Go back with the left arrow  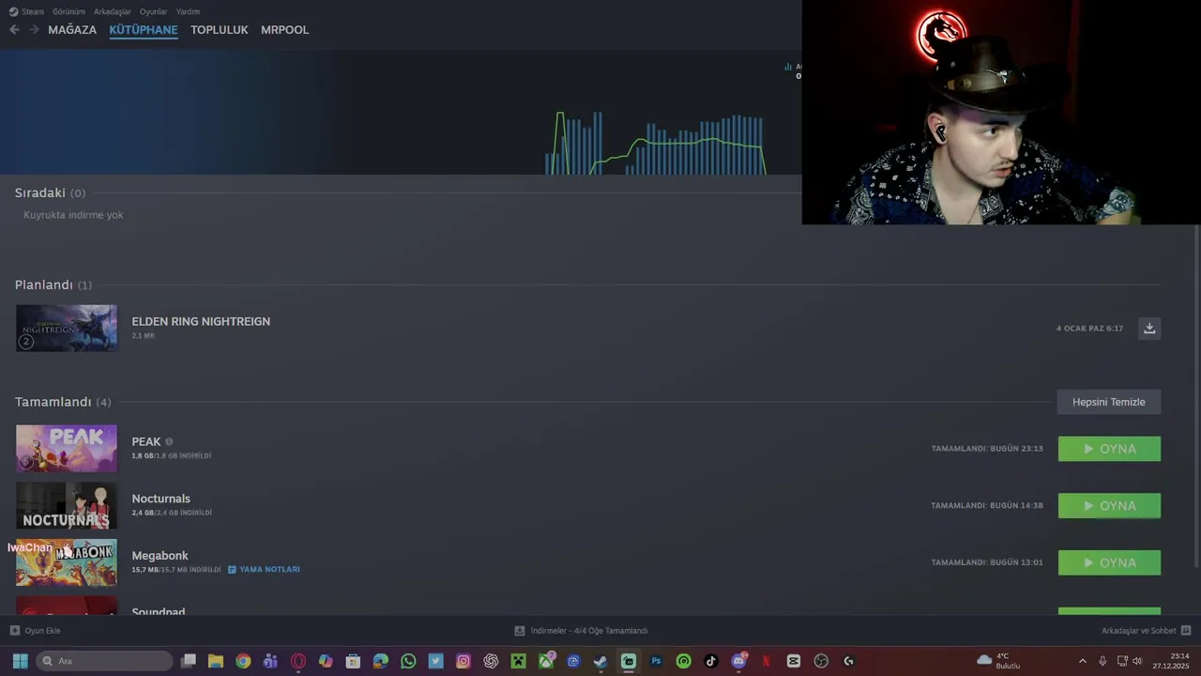pos(14,29)
